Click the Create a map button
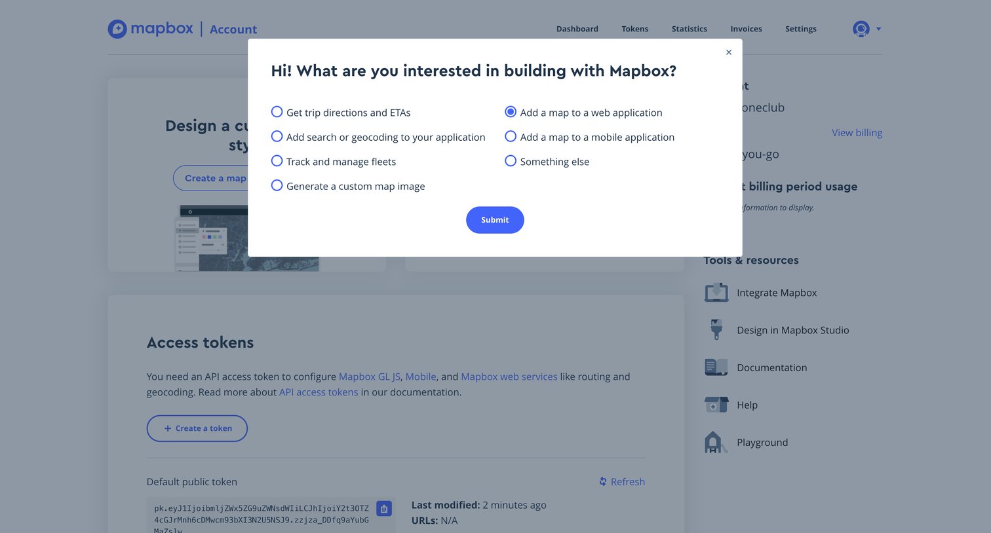The height and width of the screenshot is (533, 991). pos(211,178)
